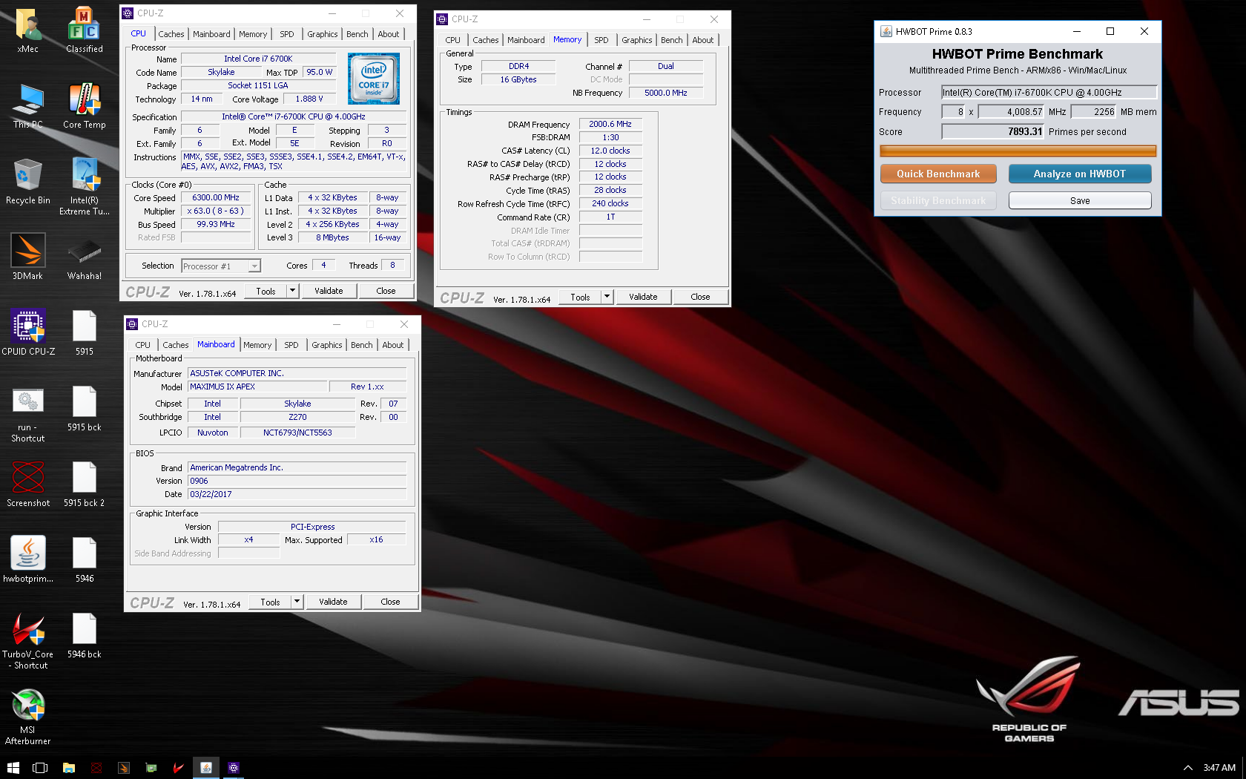Open About tab in Mainboard CPU-Z window

pyautogui.click(x=393, y=345)
